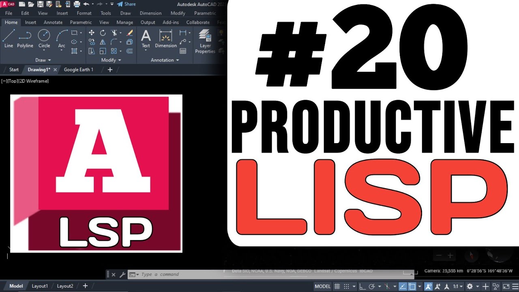The height and width of the screenshot is (292, 519).
Task: Click the Ellipse tool icon
Action: coord(74,42)
